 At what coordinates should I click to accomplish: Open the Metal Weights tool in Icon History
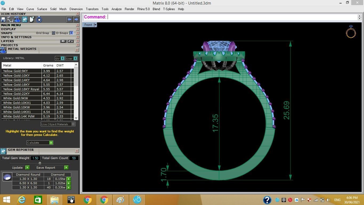point(17,19)
